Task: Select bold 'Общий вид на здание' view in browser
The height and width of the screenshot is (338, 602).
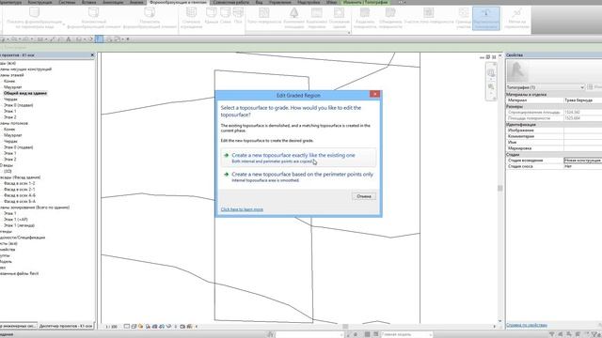Action: pos(25,93)
